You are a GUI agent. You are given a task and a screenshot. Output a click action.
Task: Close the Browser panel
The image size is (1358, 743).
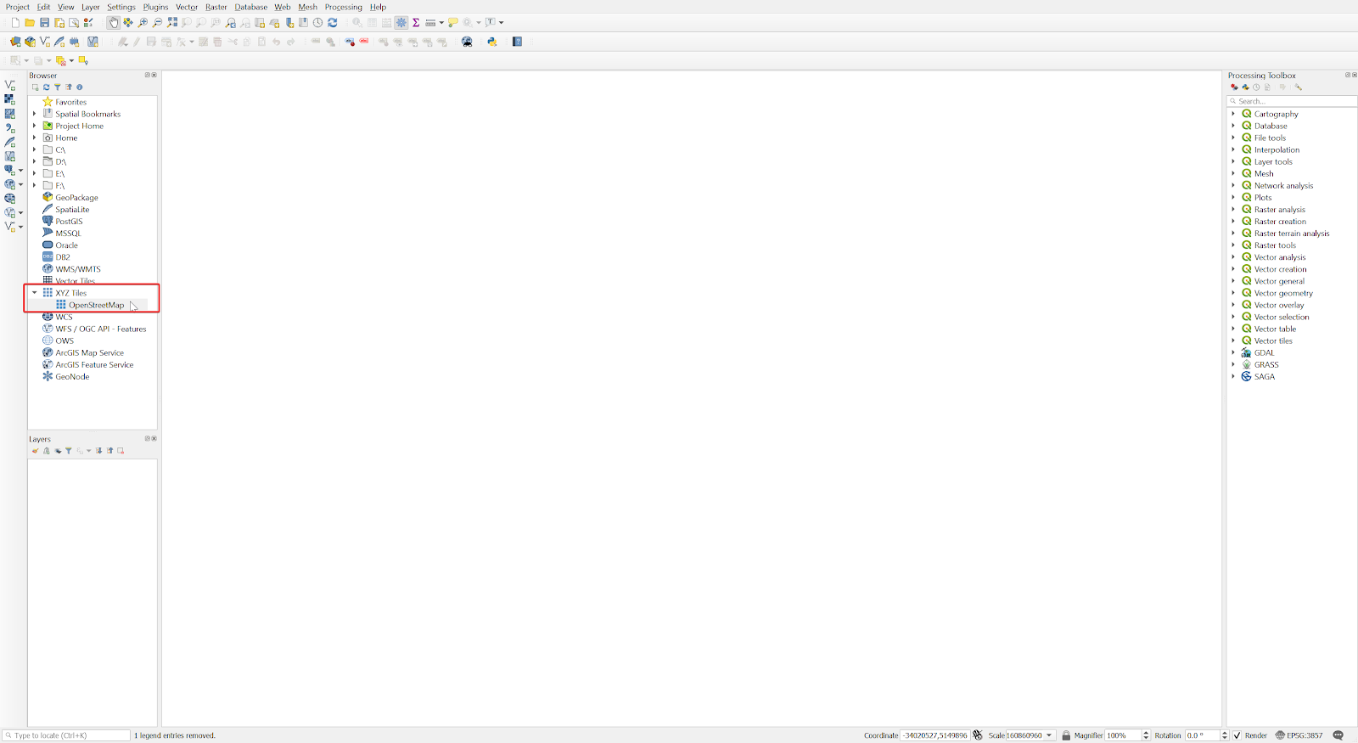coord(154,75)
